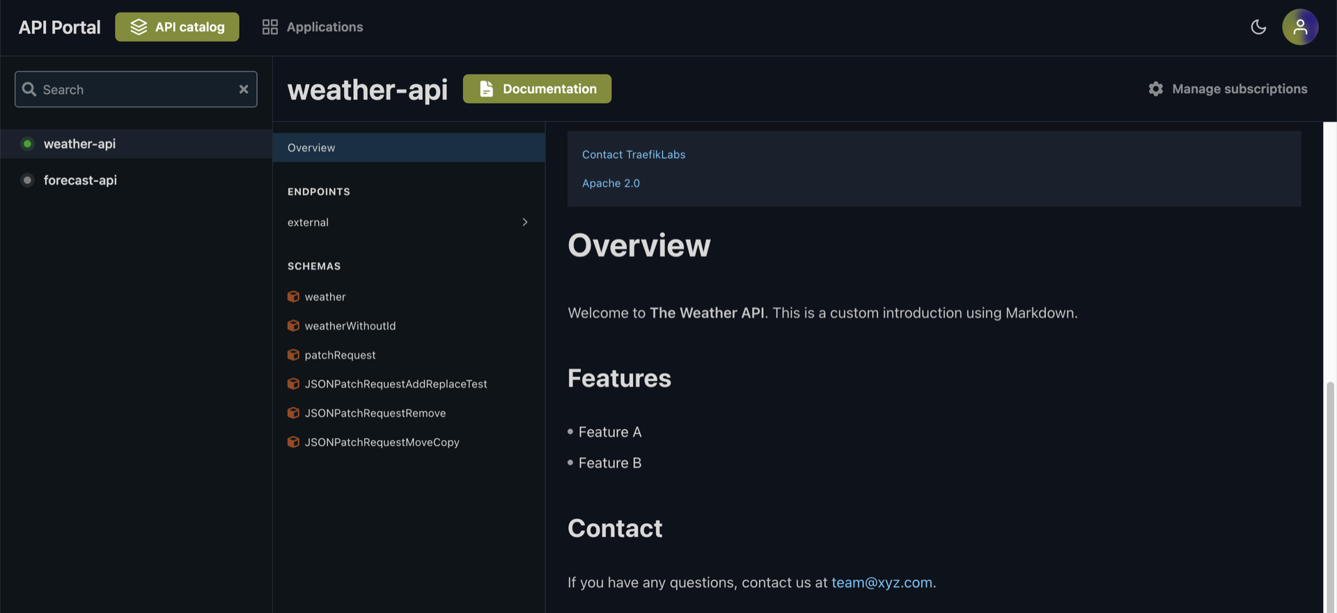The height and width of the screenshot is (613, 1337).
Task: Click the Feature A bullet item
Action: (x=610, y=432)
